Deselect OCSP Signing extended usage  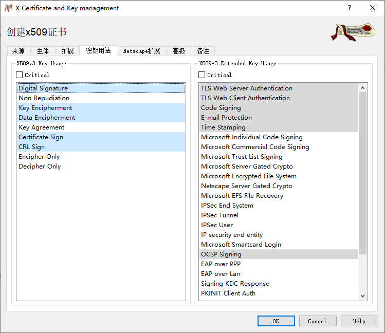point(221,254)
